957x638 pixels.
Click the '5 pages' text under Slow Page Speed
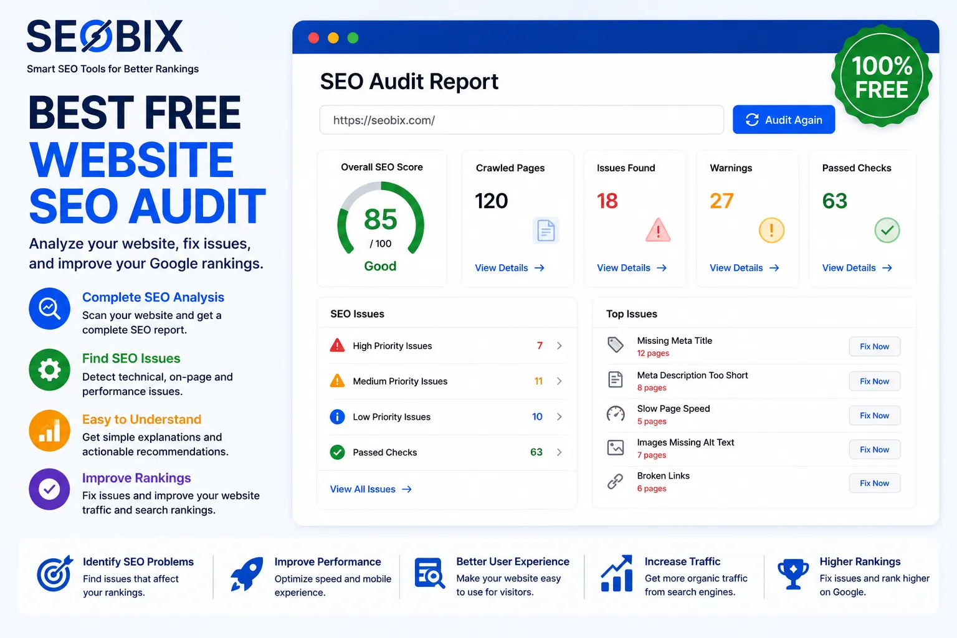pos(652,421)
